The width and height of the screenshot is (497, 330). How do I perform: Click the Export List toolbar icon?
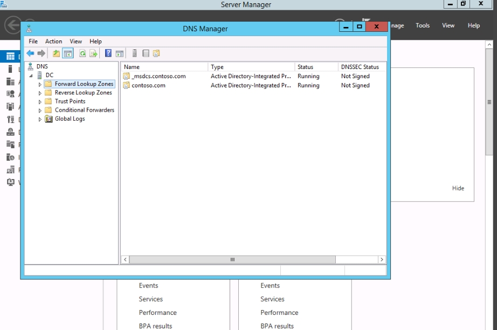93,53
